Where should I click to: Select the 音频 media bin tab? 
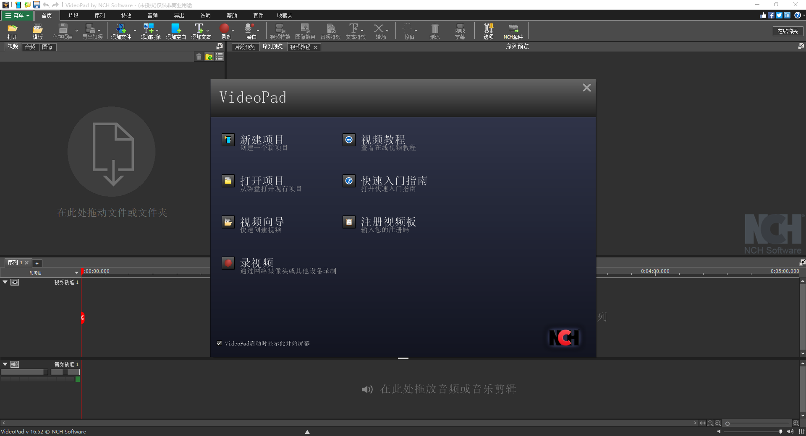tap(30, 47)
